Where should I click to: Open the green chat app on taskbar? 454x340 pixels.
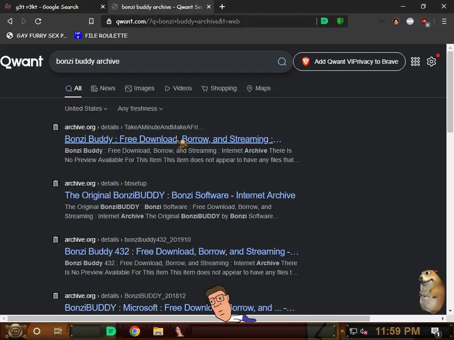111,331
